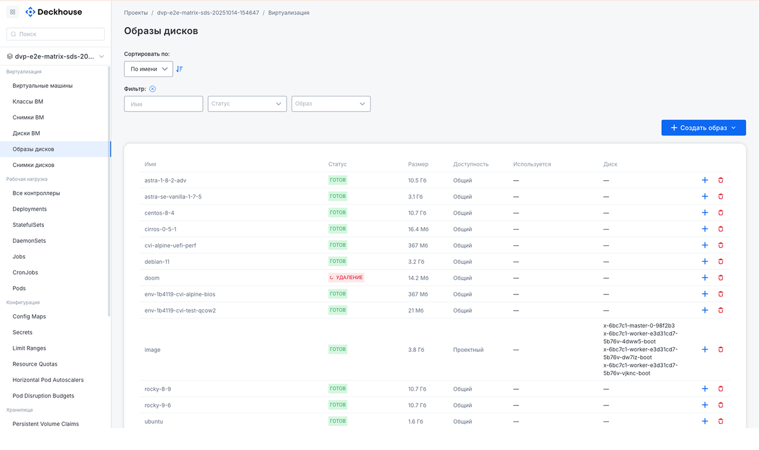Viewport: 759px width, 450px height.
Task: Open the По имени sort dropdown
Action: [148, 69]
